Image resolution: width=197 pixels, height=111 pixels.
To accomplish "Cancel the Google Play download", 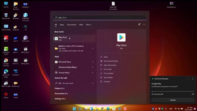I will [173, 100].
